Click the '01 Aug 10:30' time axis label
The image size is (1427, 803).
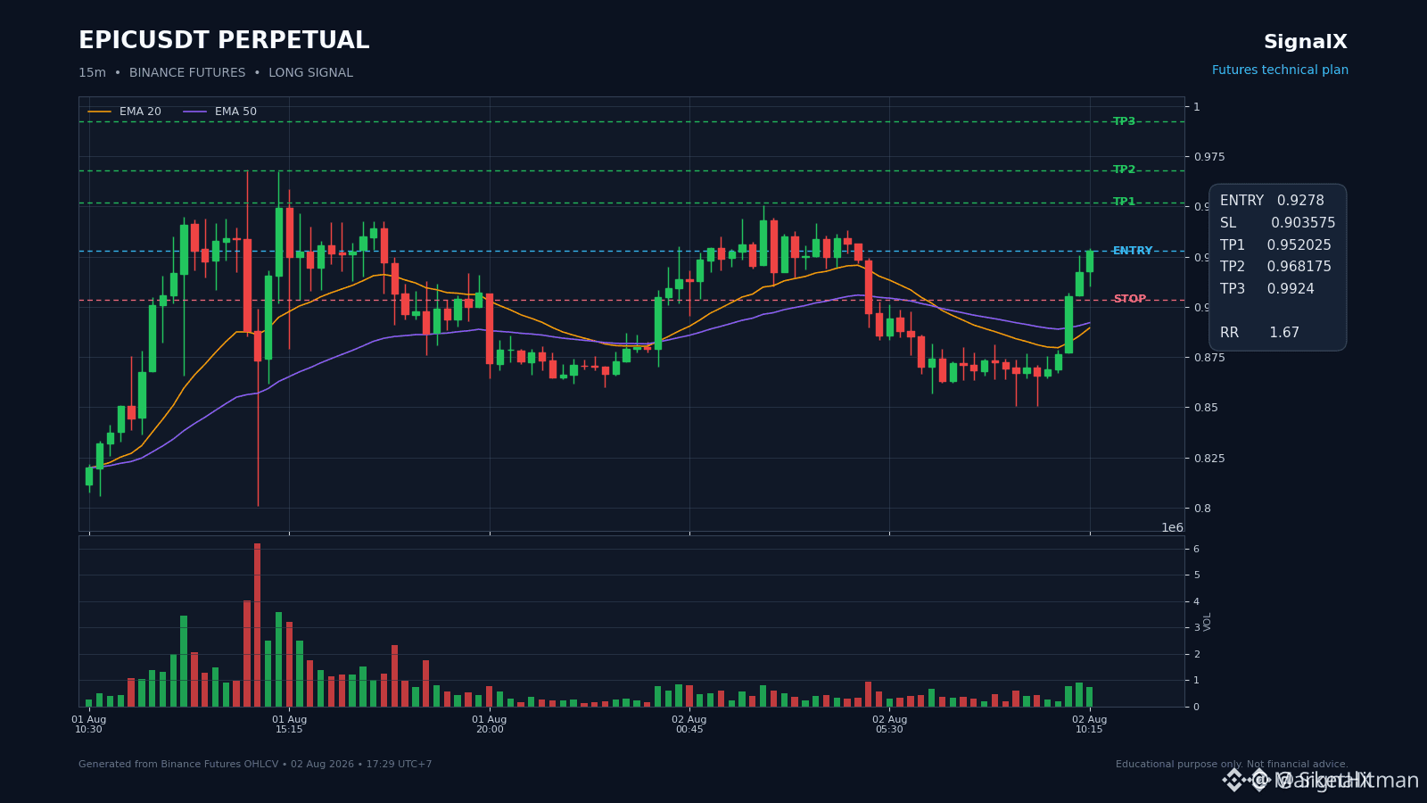(x=88, y=724)
